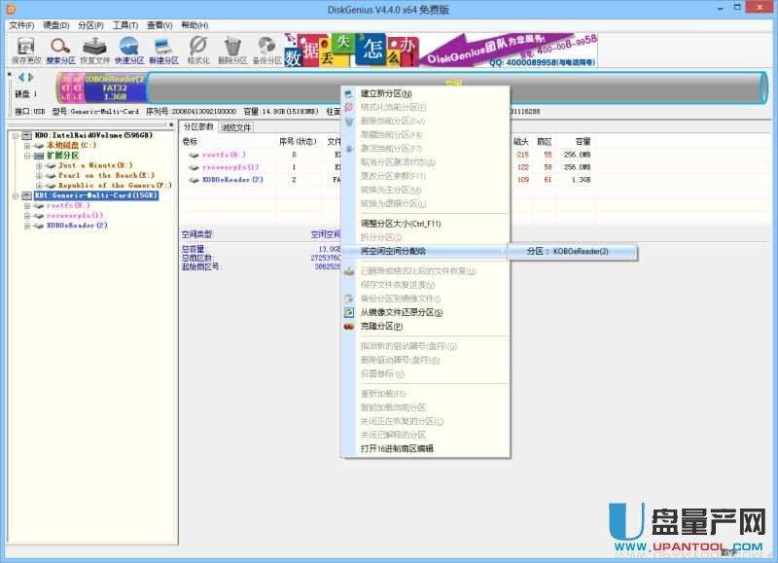Open the 恢复文件 file recovery tool

click(x=95, y=51)
